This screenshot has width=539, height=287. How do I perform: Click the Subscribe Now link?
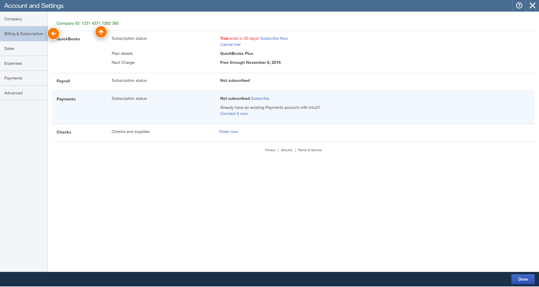click(274, 38)
